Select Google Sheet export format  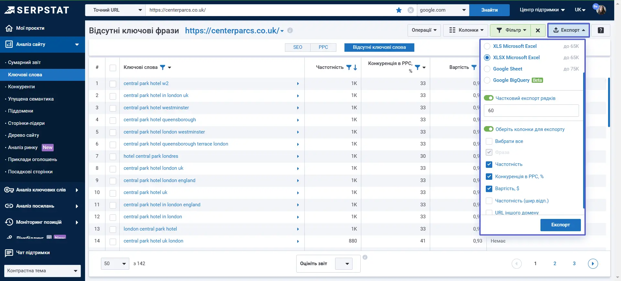click(x=487, y=69)
